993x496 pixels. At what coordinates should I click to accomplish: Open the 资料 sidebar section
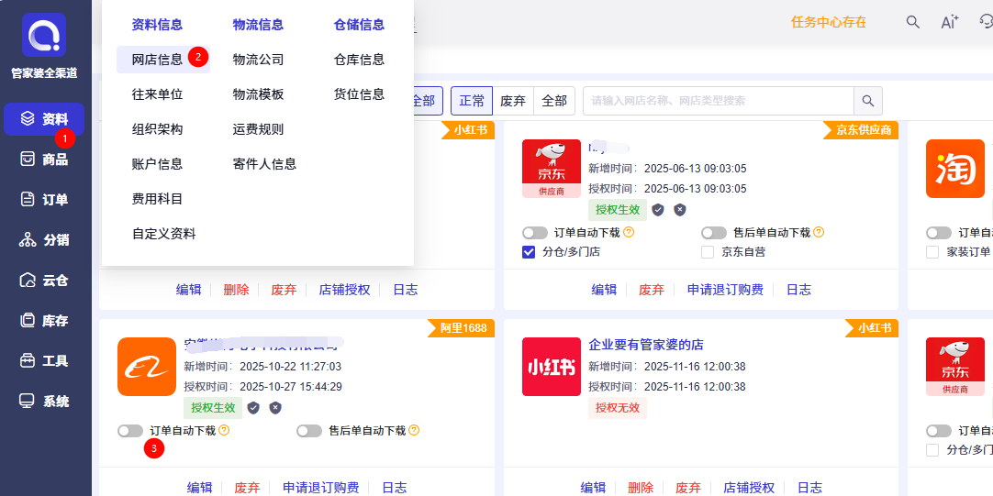coord(44,119)
